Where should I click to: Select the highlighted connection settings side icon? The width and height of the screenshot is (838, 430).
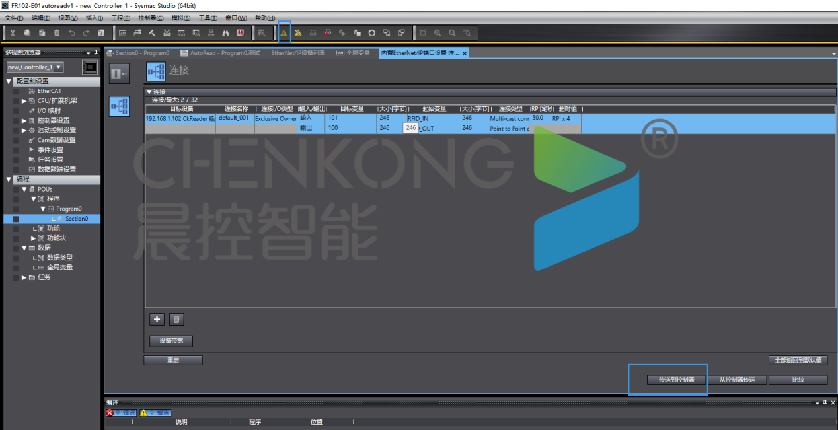[x=120, y=106]
